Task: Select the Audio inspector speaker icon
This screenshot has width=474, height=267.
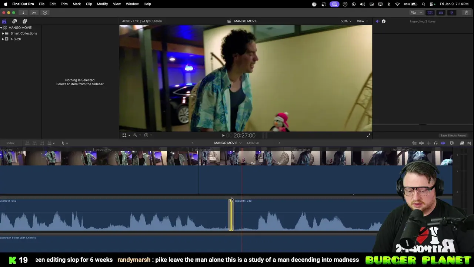Action: click(x=377, y=21)
